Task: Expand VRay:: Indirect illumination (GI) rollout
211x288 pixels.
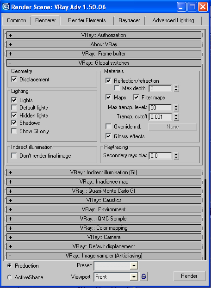Action: pos(104,172)
